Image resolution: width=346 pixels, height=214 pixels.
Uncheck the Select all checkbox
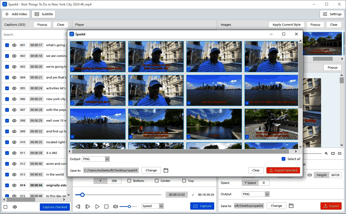283,159
